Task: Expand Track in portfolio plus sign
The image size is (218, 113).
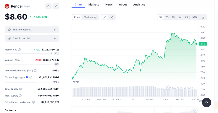Action: (x=54, y=38)
